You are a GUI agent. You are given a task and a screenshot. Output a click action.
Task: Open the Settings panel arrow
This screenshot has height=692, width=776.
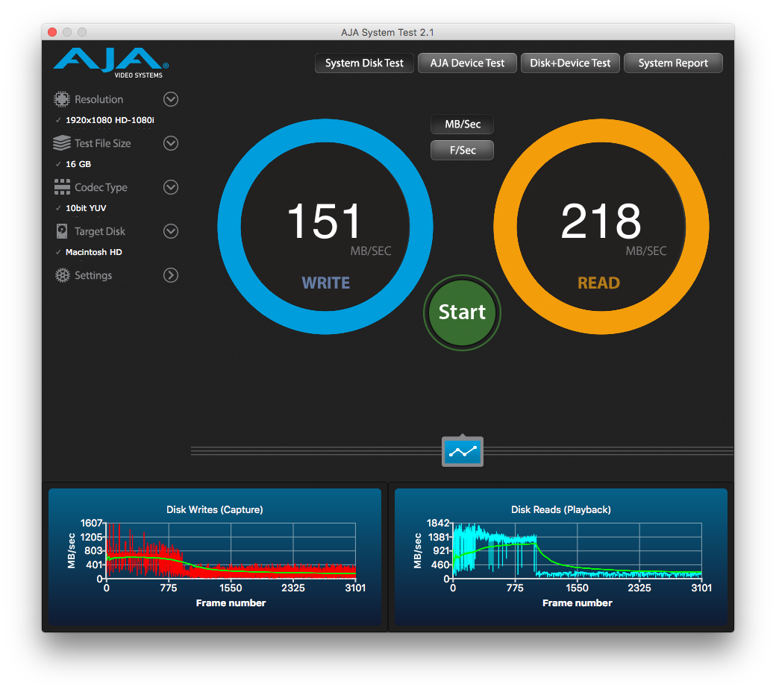click(171, 275)
